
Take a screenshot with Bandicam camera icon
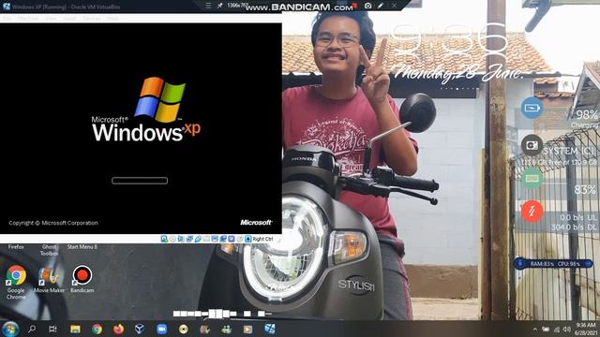click(367, 6)
